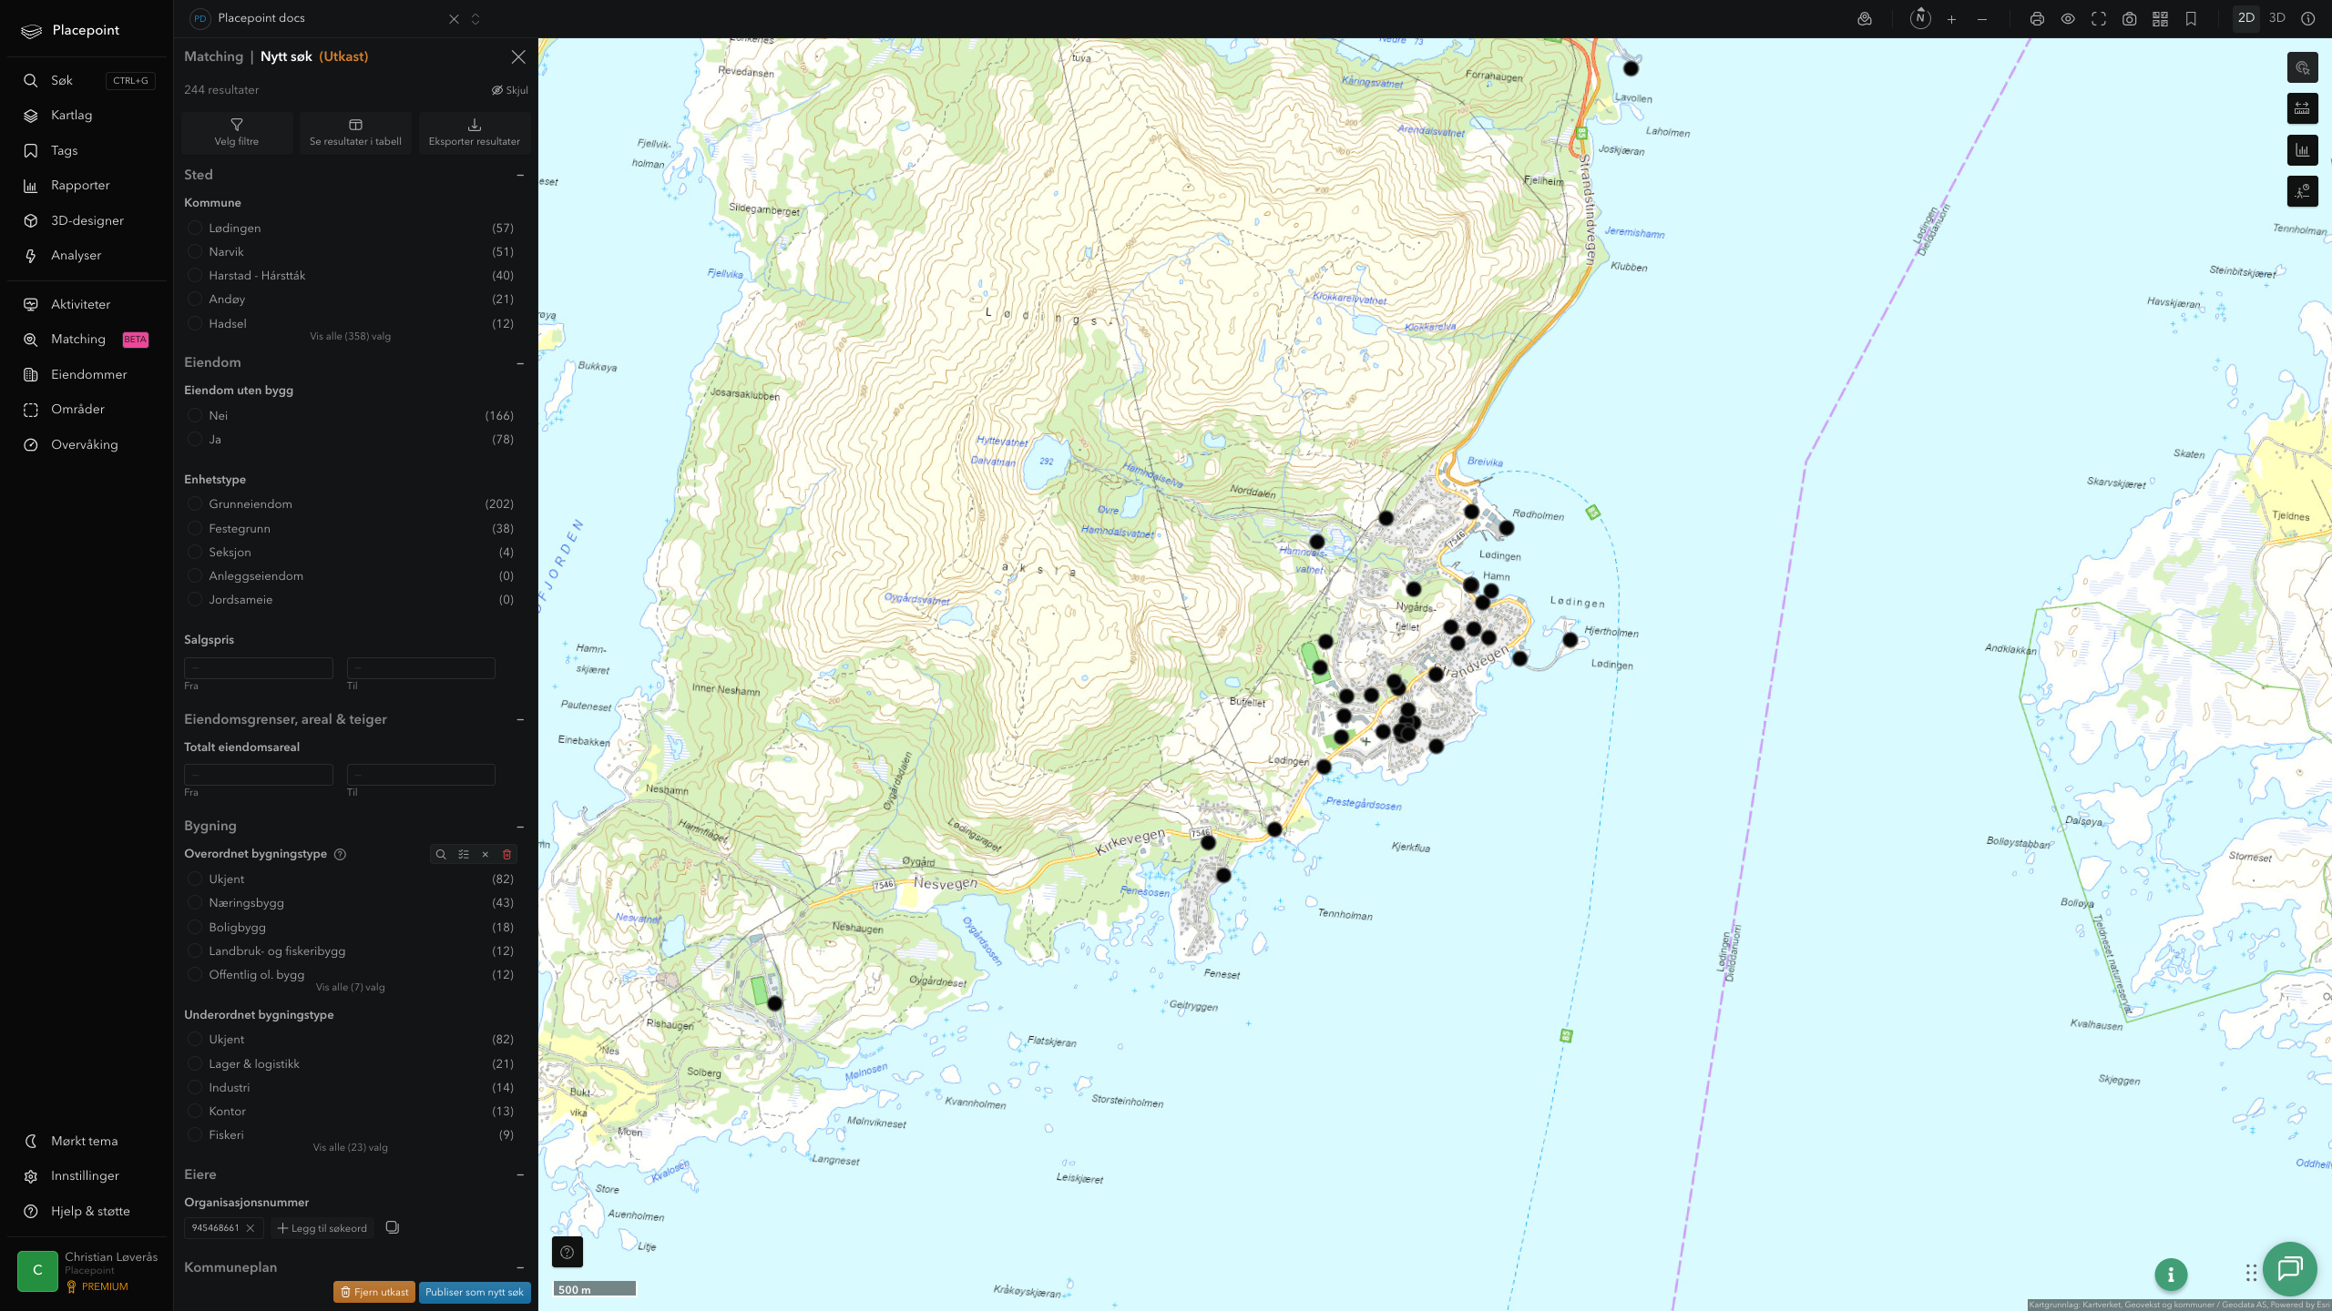Click Publiser som nytt søk button

coord(475,1292)
